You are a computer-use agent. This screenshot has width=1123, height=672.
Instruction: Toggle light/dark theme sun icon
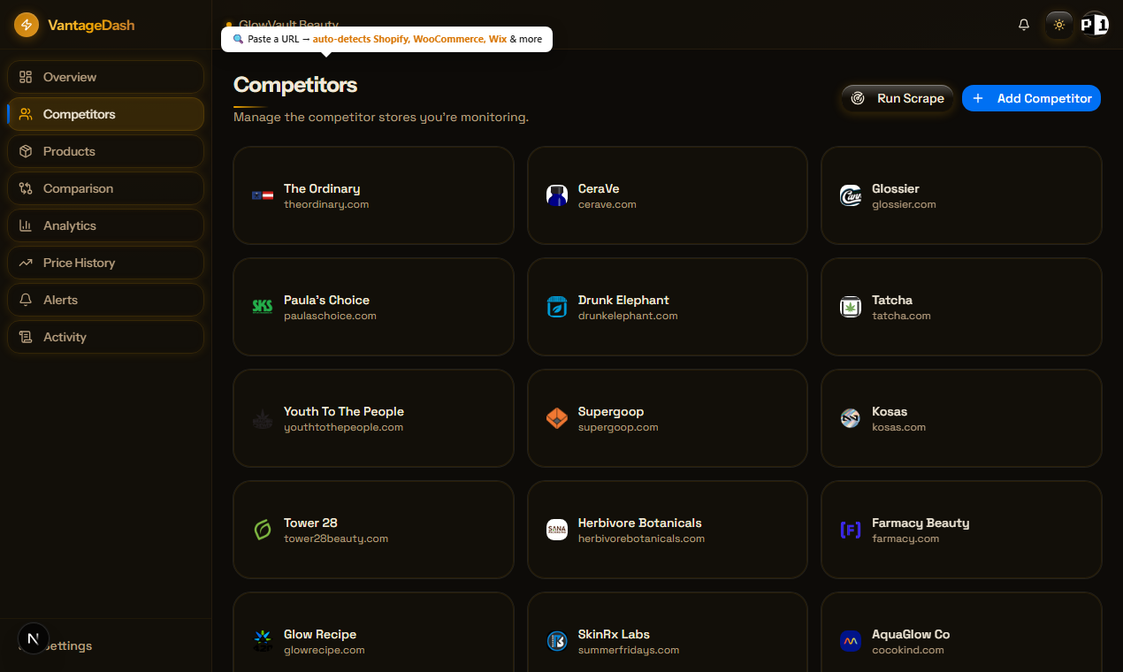click(x=1059, y=25)
